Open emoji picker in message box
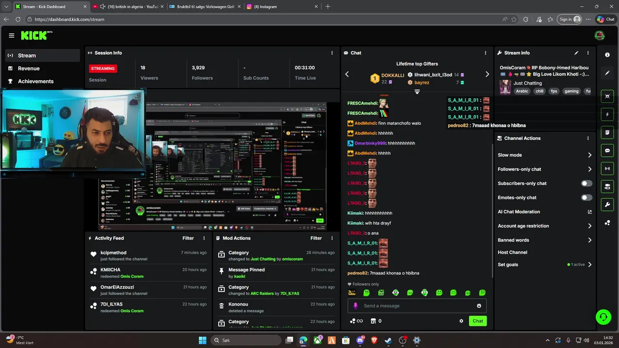This screenshot has width=619, height=348. (x=479, y=306)
